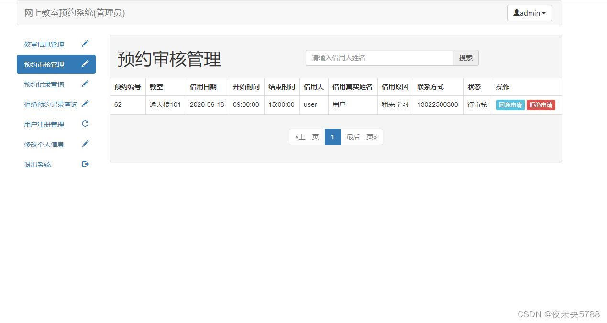Click classroom cell 逸夫楼101
The height and width of the screenshot is (323, 607).
[166, 104]
